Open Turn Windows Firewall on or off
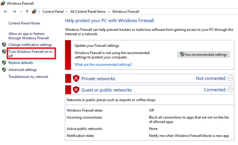The image size is (238, 145). pos(31,54)
